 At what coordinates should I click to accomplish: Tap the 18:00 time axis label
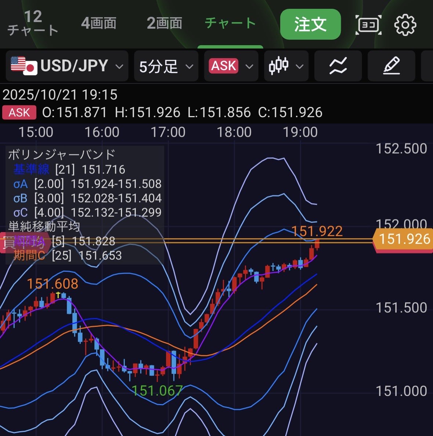tap(234, 132)
